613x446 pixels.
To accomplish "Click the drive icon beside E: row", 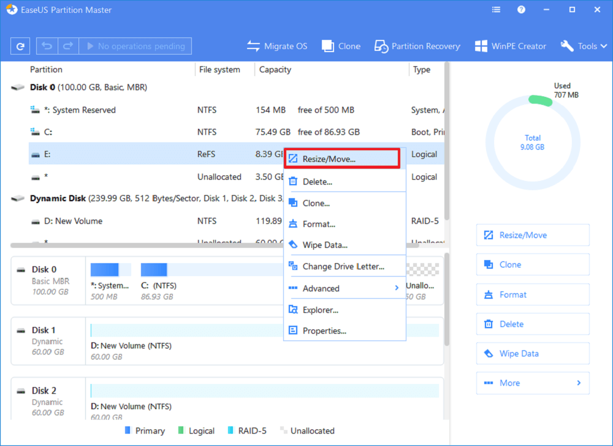I will coord(36,155).
